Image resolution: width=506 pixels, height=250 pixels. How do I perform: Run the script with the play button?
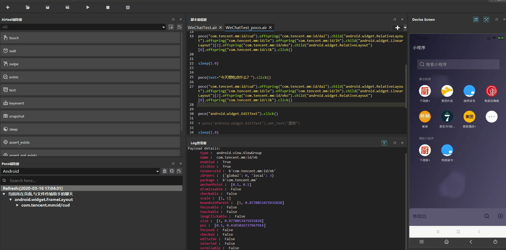click(x=88, y=7)
